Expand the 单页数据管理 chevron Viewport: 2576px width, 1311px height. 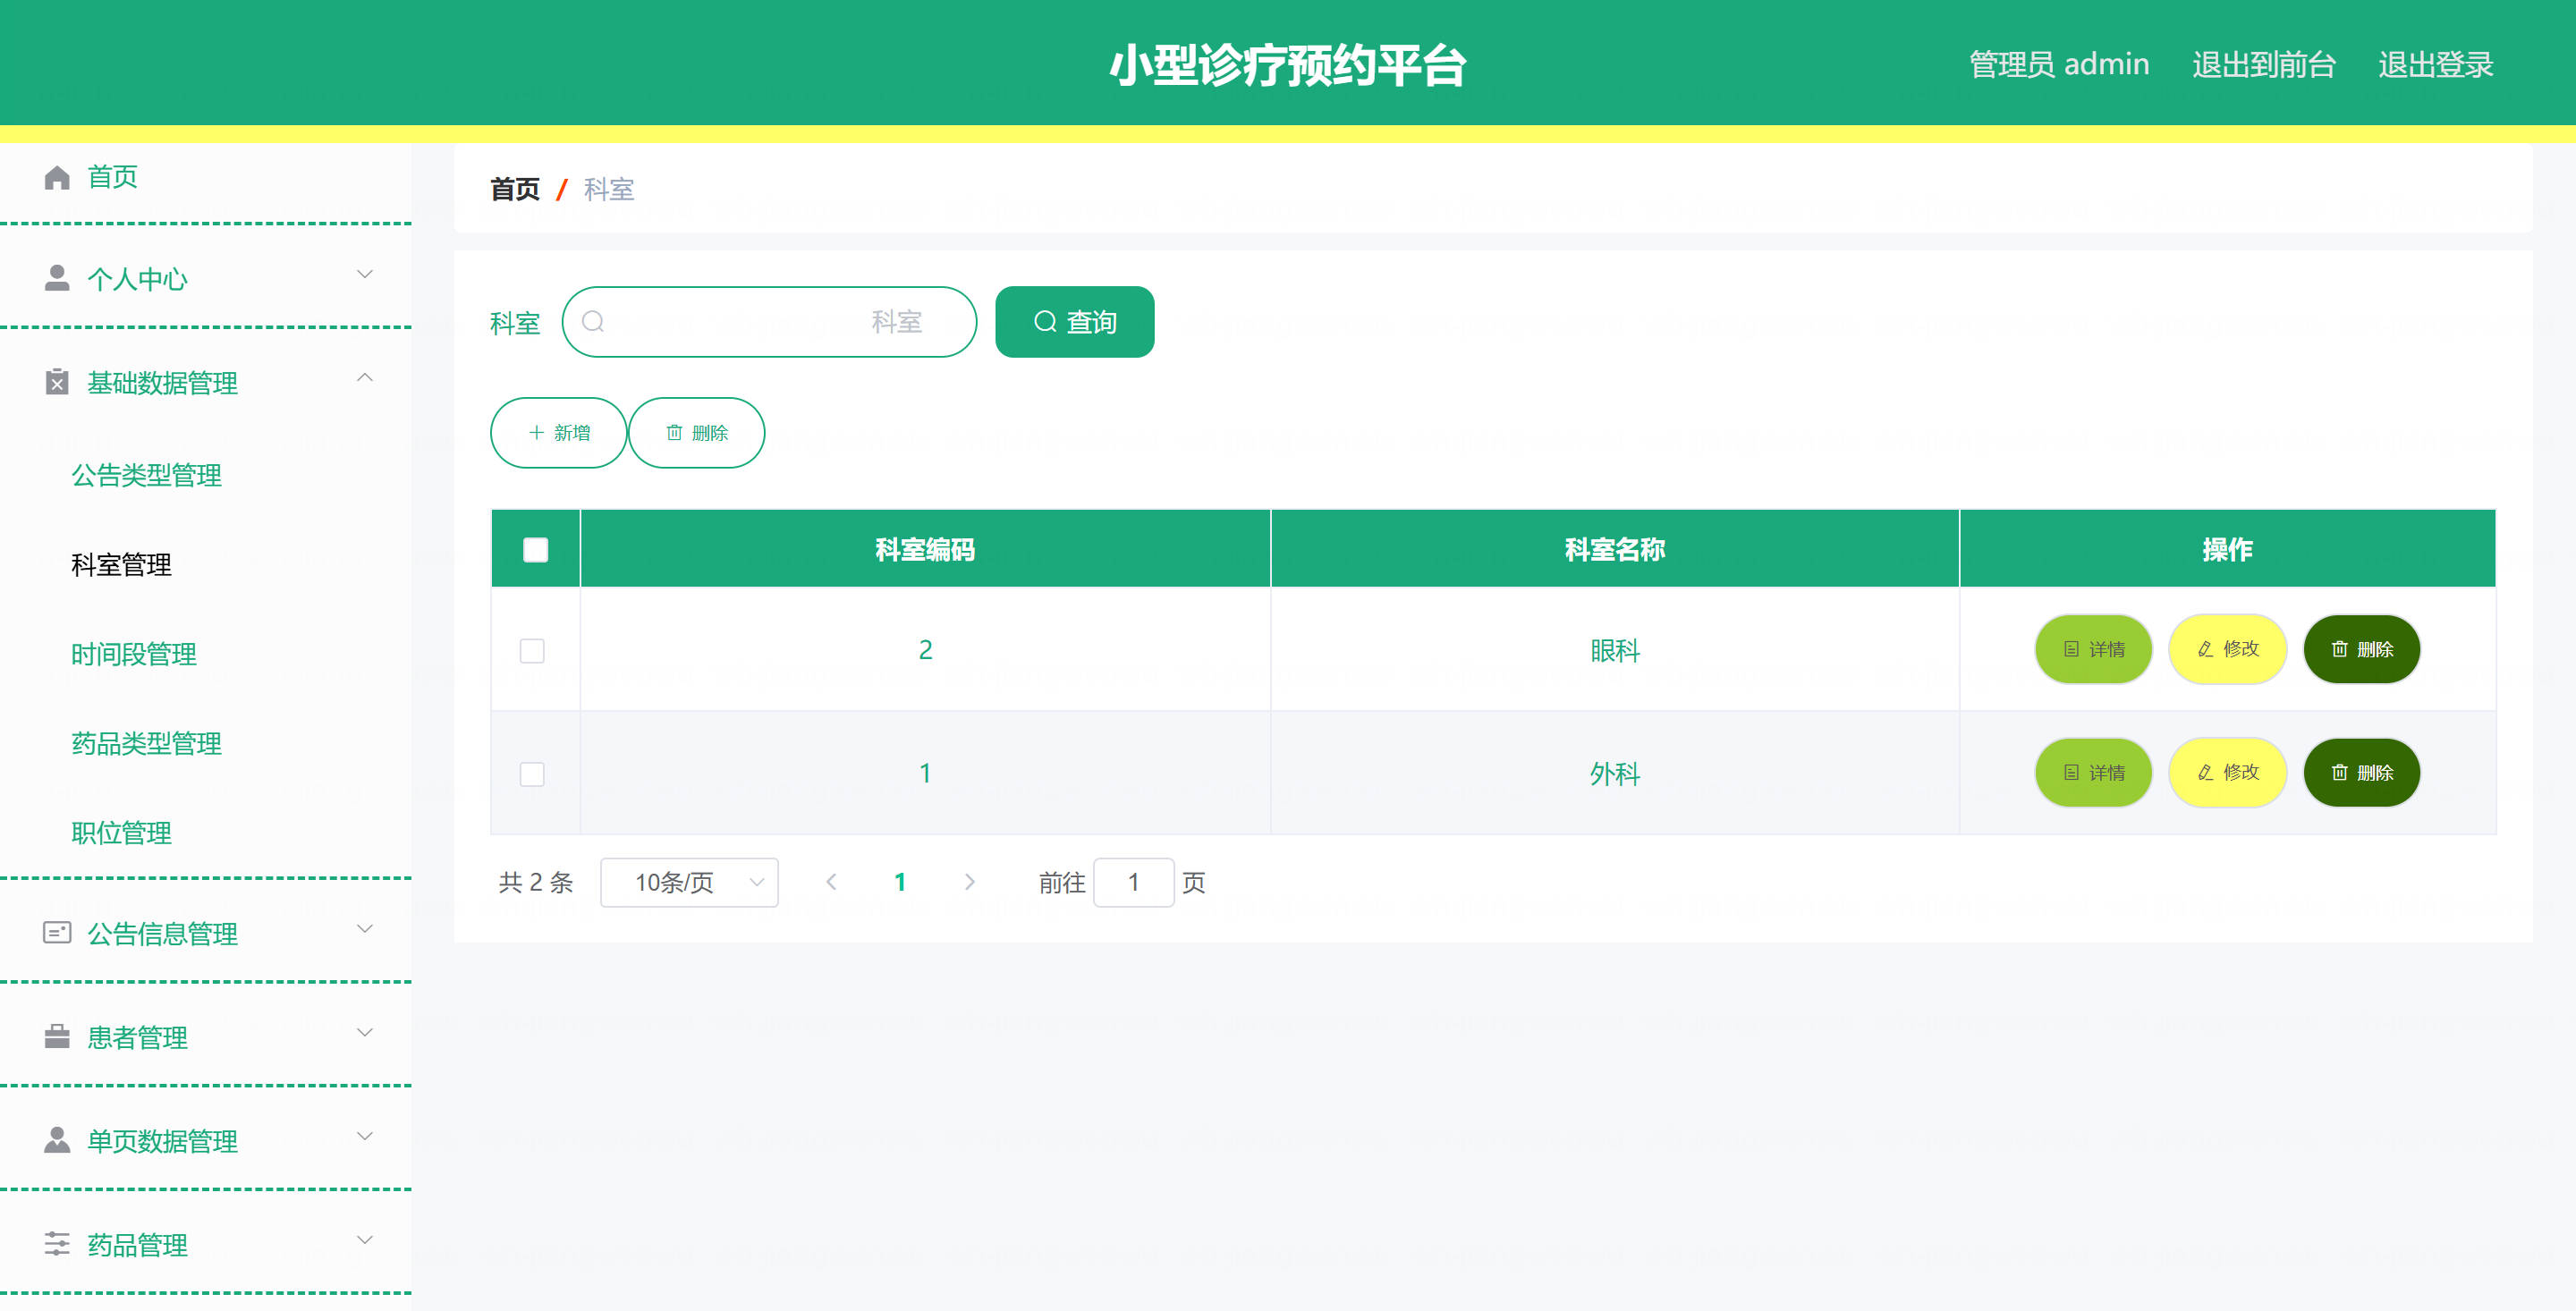click(365, 1136)
